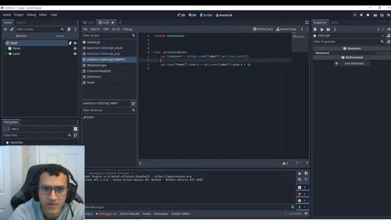Toggle visibility of Panel node
The height and width of the screenshot is (220, 391).
click(75, 48)
